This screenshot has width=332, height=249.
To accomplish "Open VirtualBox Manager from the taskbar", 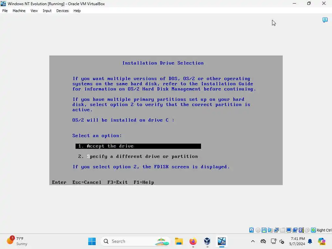I will coord(207,241).
